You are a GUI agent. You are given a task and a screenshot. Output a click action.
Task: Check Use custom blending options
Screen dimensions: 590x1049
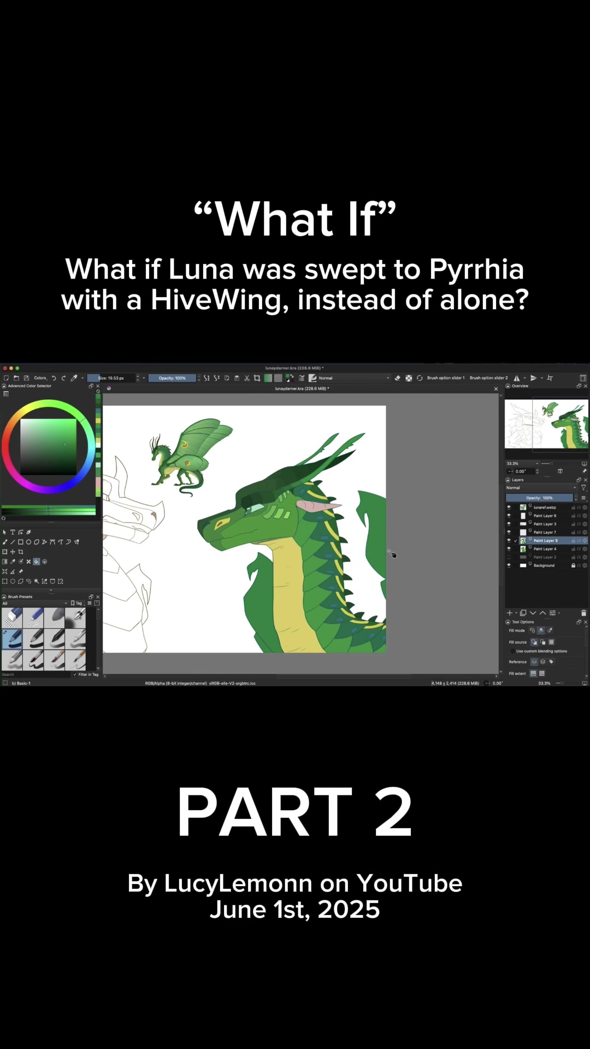point(512,651)
